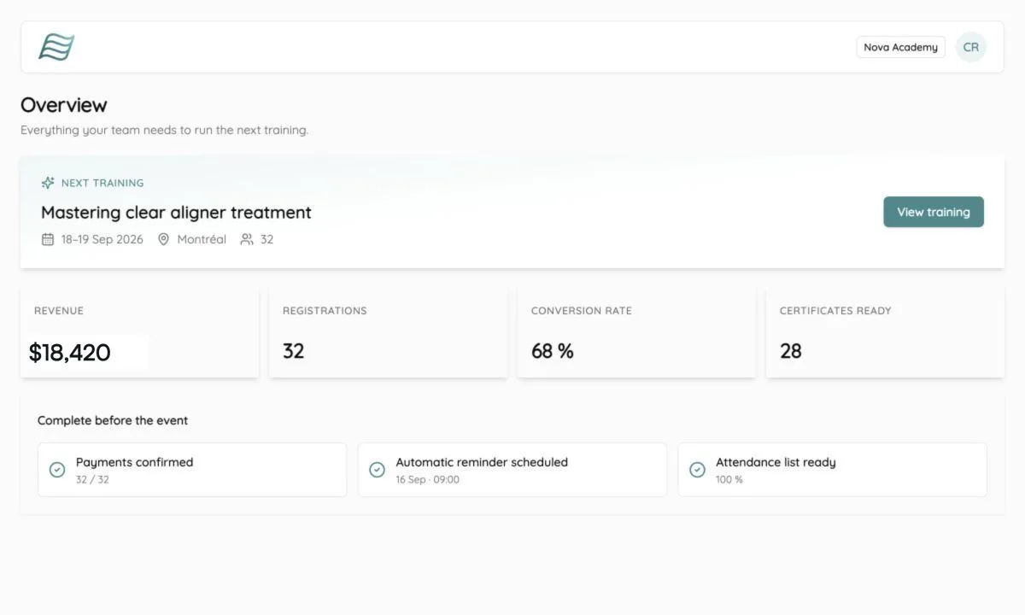The image size is (1025, 615).
Task: Click the Overview page heading
Action: pos(64,105)
